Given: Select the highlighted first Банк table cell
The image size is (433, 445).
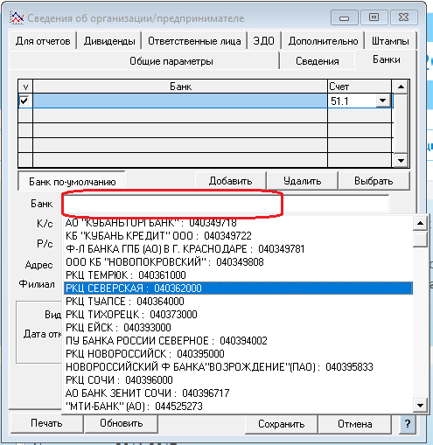Looking at the screenshot, I should [x=180, y=101].
